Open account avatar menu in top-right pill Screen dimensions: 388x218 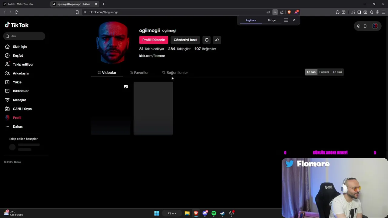[x=375, y=26]
